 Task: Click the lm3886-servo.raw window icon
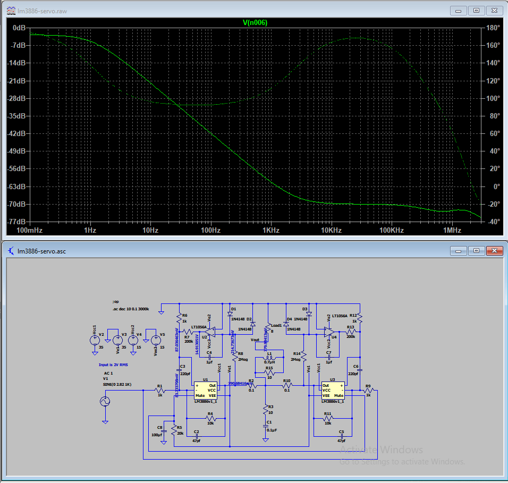[11, 11]
